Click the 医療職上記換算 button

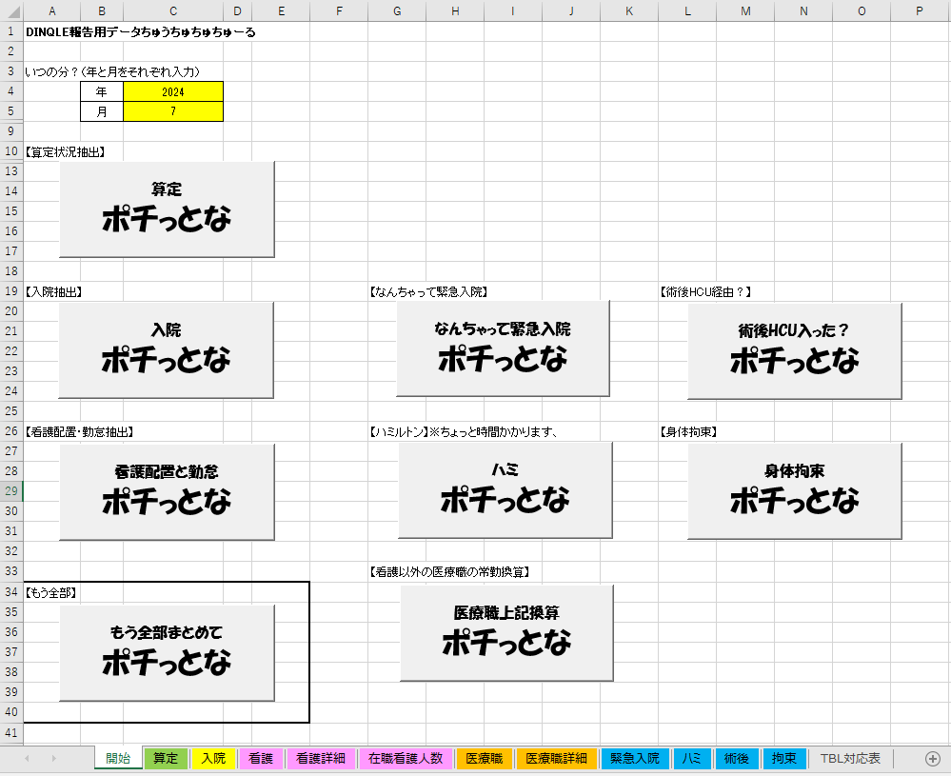tap(506, 633)
